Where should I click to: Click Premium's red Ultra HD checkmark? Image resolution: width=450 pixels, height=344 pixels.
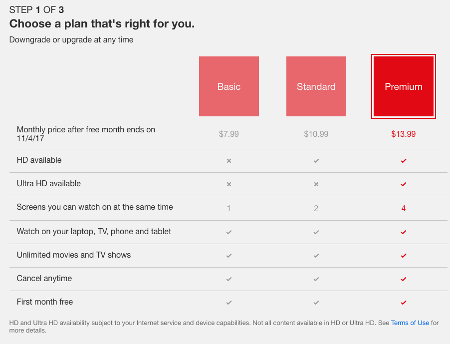404,184
